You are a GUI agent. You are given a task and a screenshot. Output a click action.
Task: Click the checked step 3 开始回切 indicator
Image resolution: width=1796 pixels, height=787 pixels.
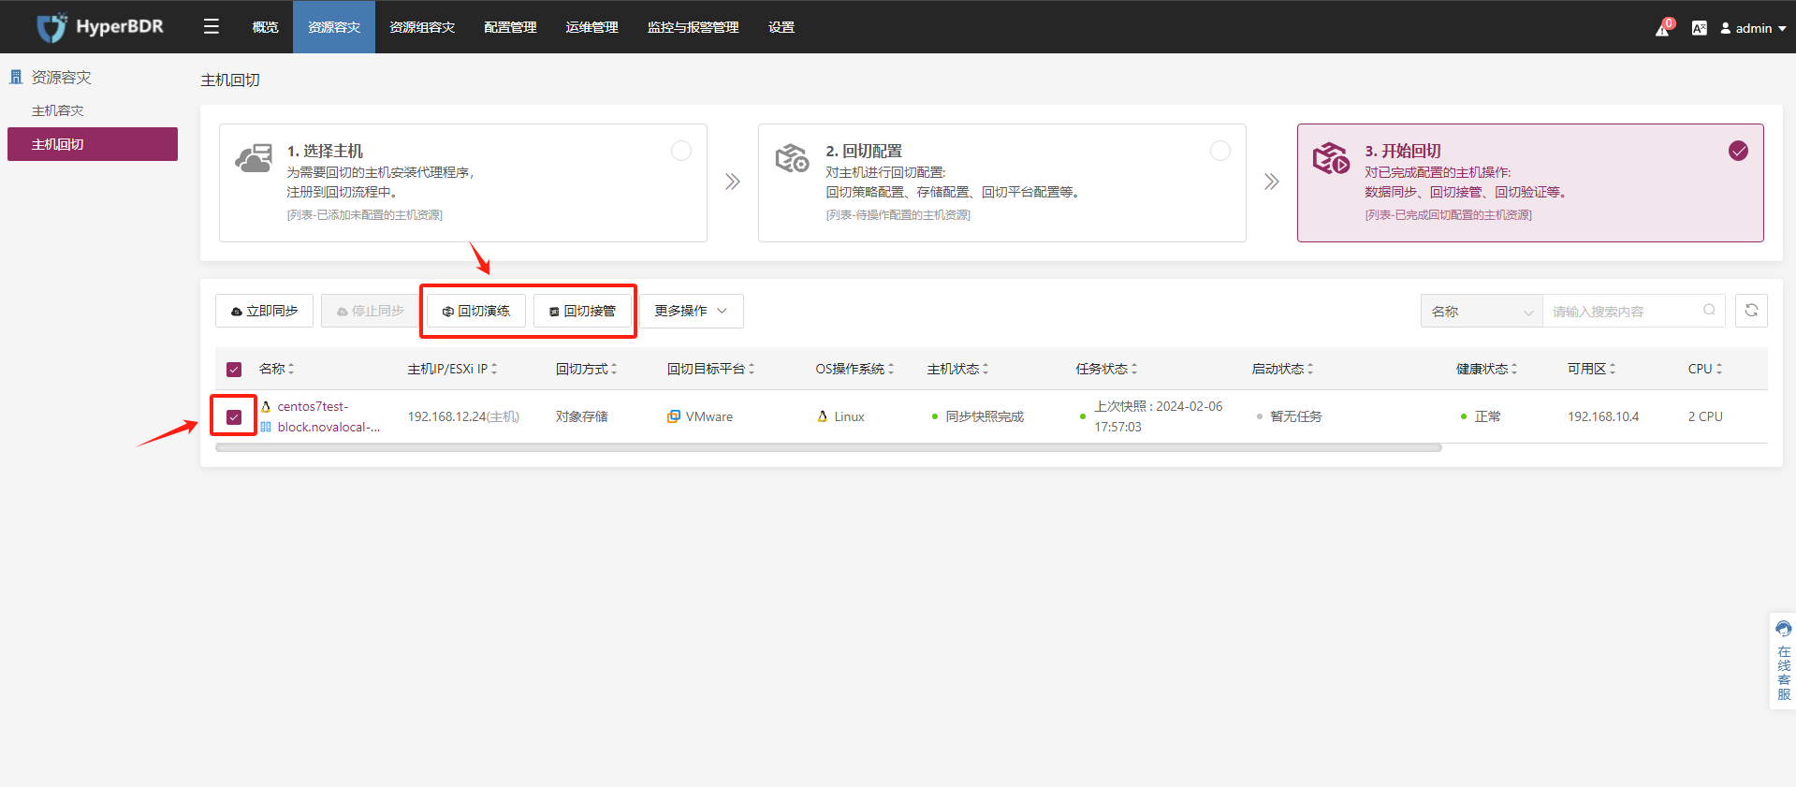1738,151
